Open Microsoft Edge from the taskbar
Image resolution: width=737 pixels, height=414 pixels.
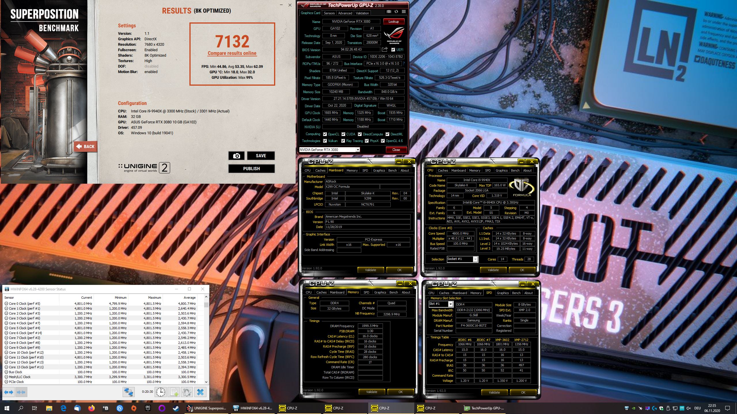click(63, 408)
